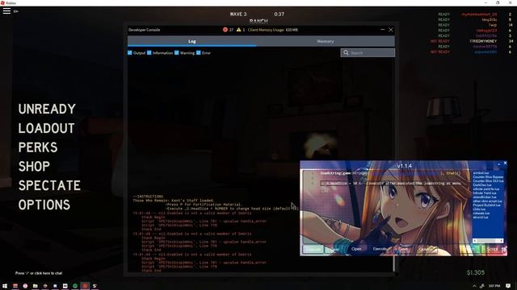
Task: Click the Client Memory Usage label
Action: [x=273, y=30]
